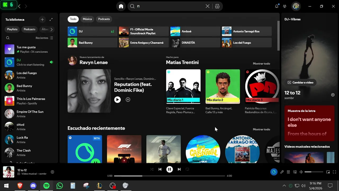The height and width of the screenshot is (191, 339).
Task: Open the Ravyn Lenae artist link
Action: point(93,63)
